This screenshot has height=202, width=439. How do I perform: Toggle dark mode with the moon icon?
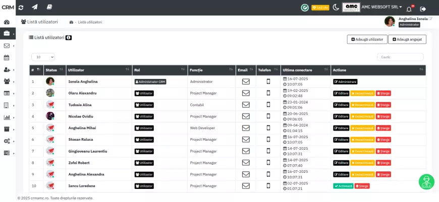pyautogui.click(x=336, y=8)
